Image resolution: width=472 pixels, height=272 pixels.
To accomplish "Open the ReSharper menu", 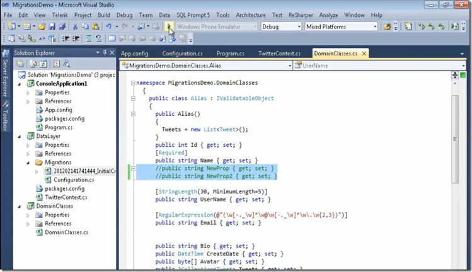I will (x=301, y=14).
